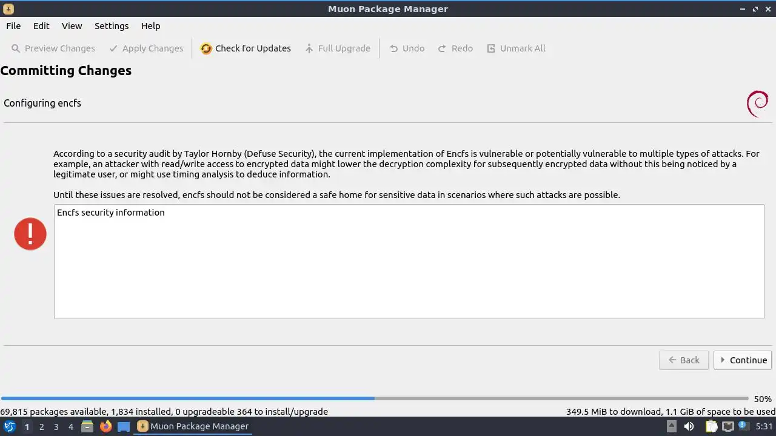Click Apply Changes in toolbar

click(x=146, y=48)
